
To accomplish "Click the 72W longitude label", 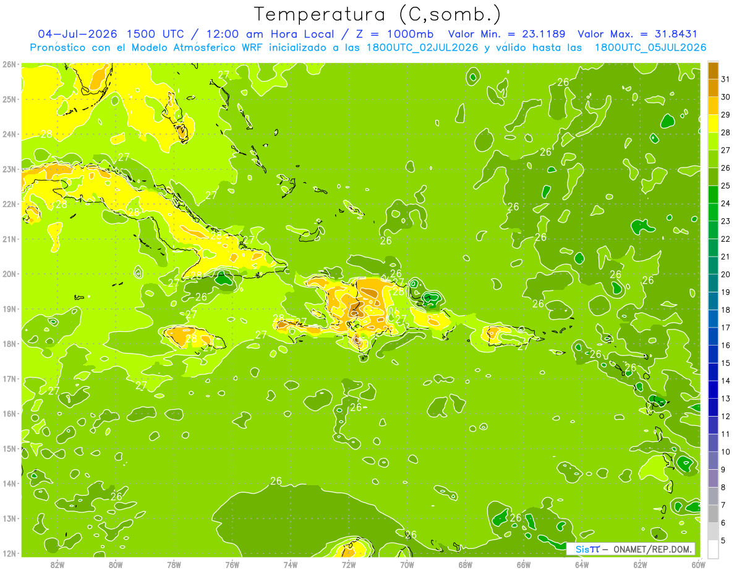I will pos(349,564).
